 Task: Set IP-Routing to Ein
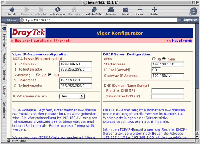point(38,74)
